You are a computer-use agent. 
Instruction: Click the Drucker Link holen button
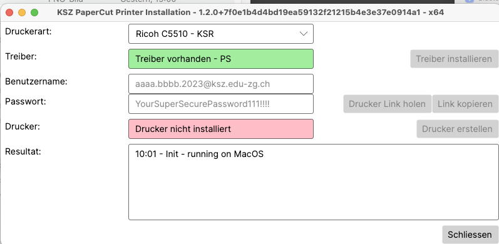[x=387, y=104]
